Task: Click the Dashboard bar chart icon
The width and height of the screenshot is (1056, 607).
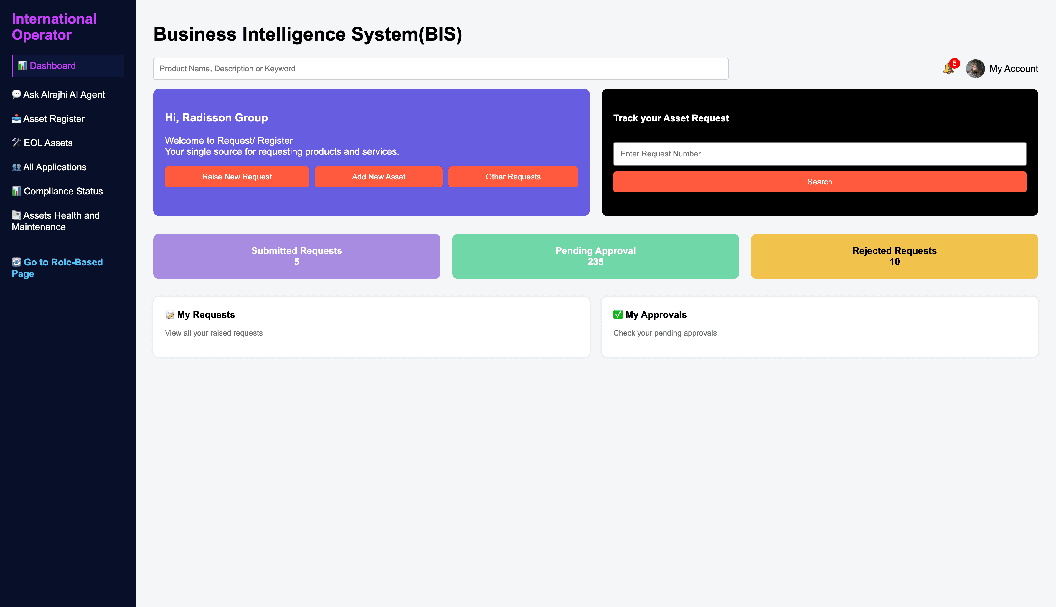Action: tap(22, 65)
